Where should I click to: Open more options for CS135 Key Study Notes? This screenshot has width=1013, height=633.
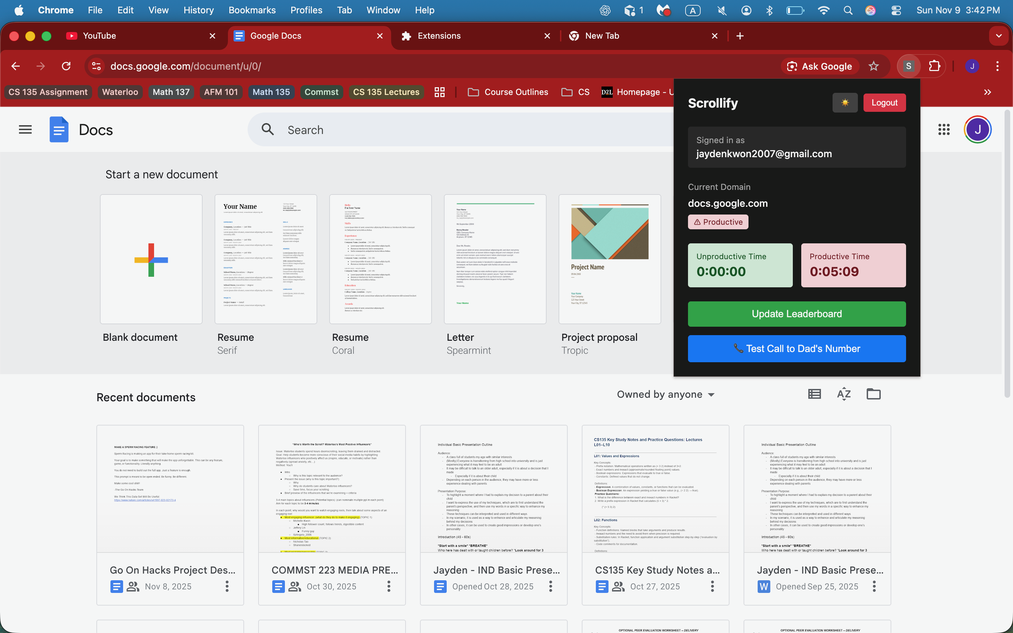(x=712, y=586)
